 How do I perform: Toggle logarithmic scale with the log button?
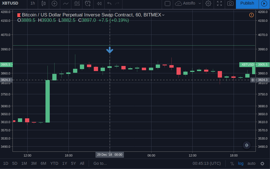[241, 163]
